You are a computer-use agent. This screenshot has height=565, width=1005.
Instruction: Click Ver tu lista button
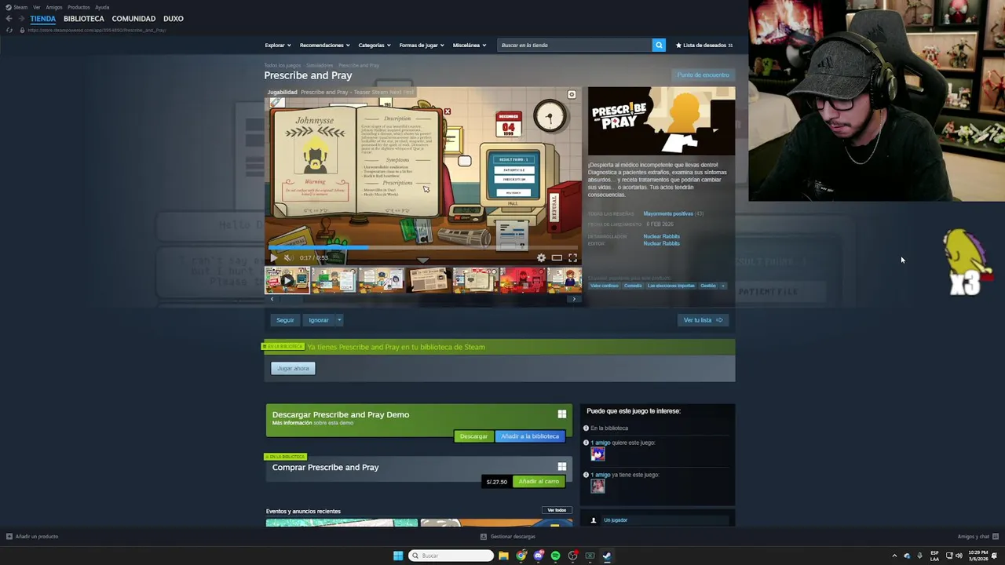click(x=703, y=320)
